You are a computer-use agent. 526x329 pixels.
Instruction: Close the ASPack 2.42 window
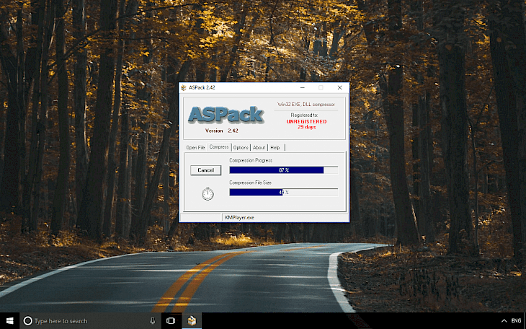point(339,88)
